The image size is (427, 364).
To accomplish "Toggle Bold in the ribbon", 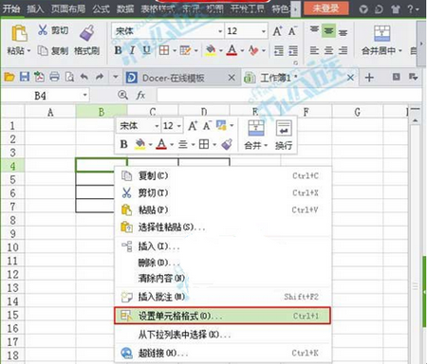I will pos(118,50).
